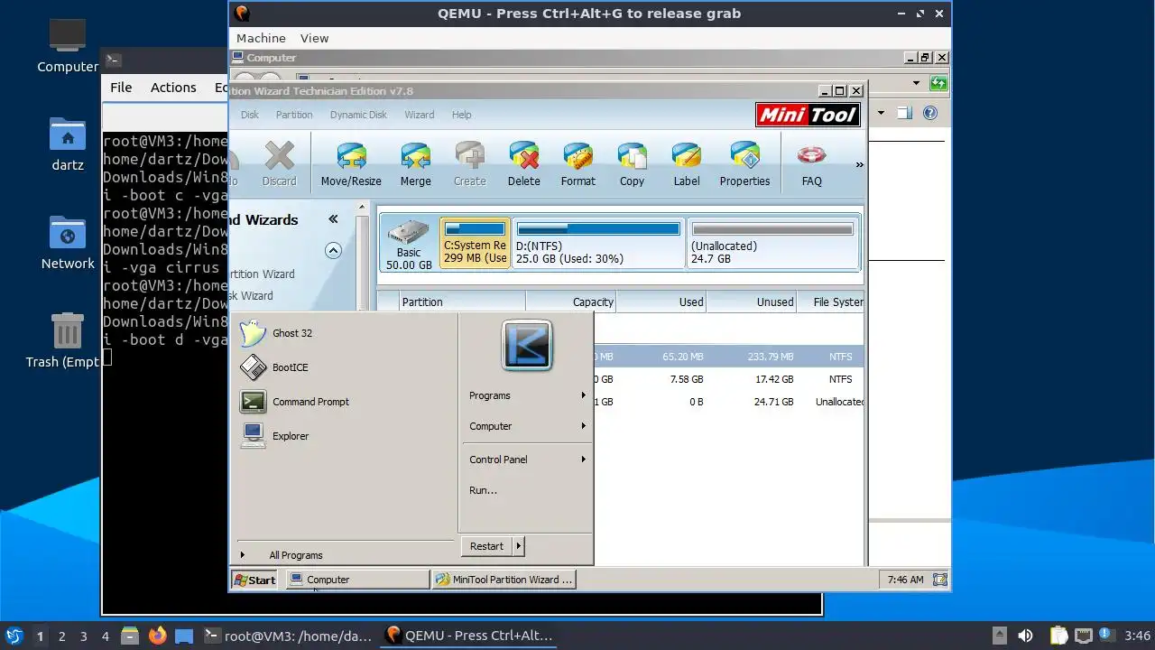The image size is (1155, 650).
Task: Open the Disk menu in MiniTool
Action: [250, 115]
